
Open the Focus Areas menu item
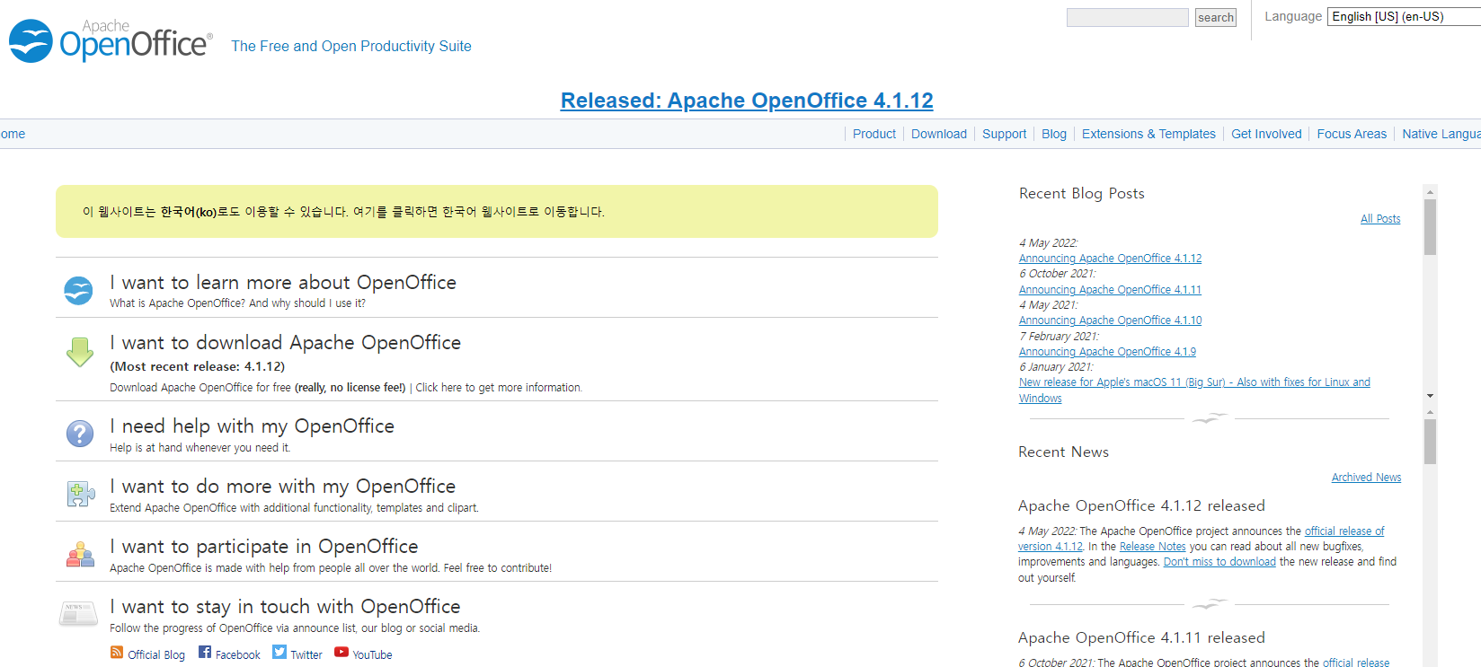(1352, 134)
